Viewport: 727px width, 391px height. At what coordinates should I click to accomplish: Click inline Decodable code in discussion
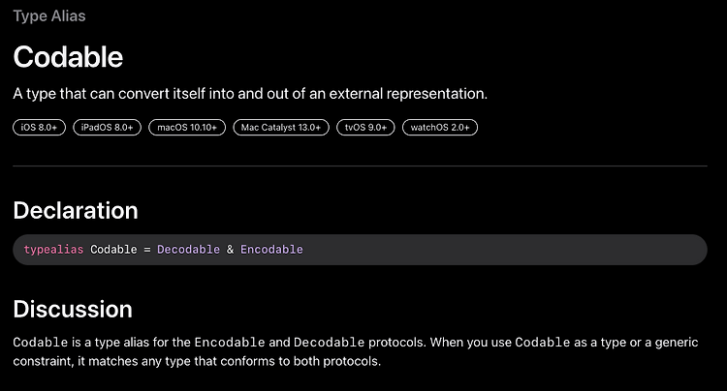pyautogui.click(x=330, y=343)
